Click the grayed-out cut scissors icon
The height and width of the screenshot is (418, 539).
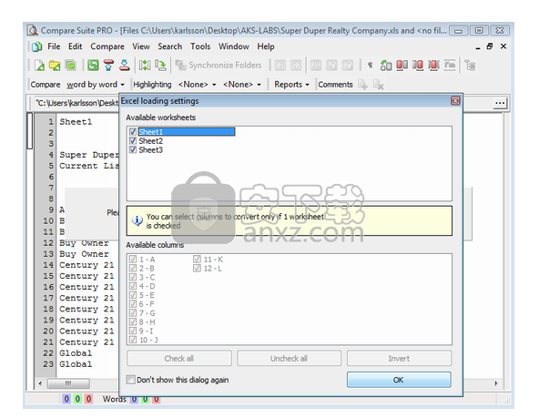(316, 66)
